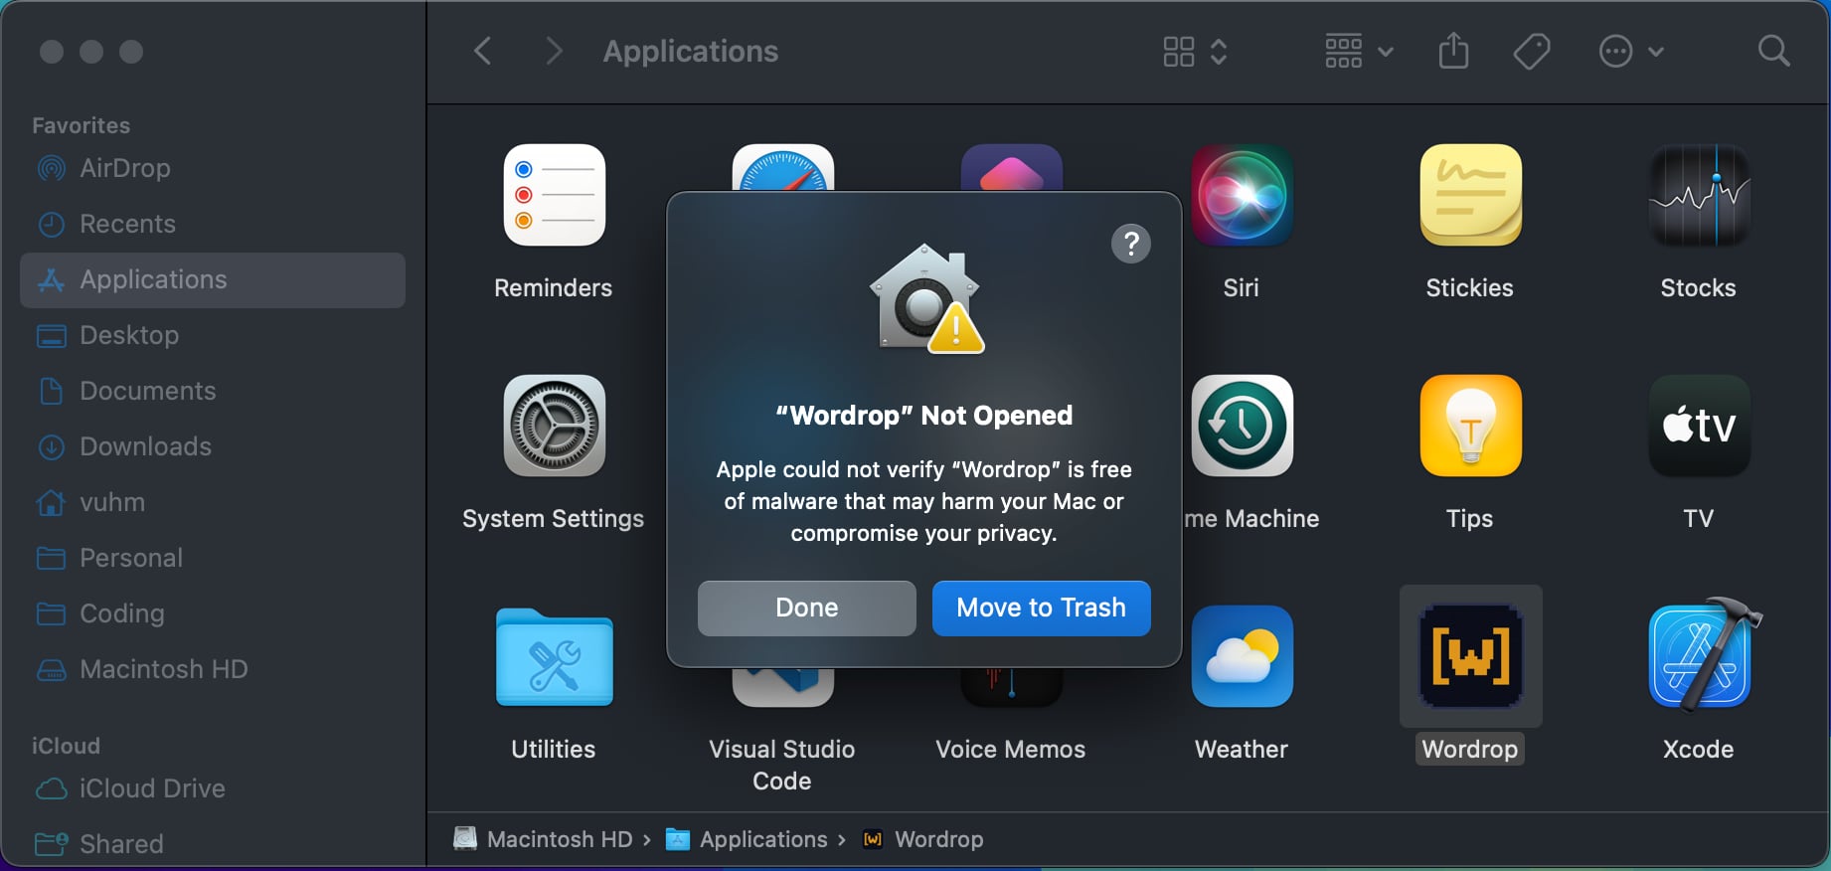This screenshot has width=1831, height=871.
Task: Select Documents in the sidebar
Action: 213,391
